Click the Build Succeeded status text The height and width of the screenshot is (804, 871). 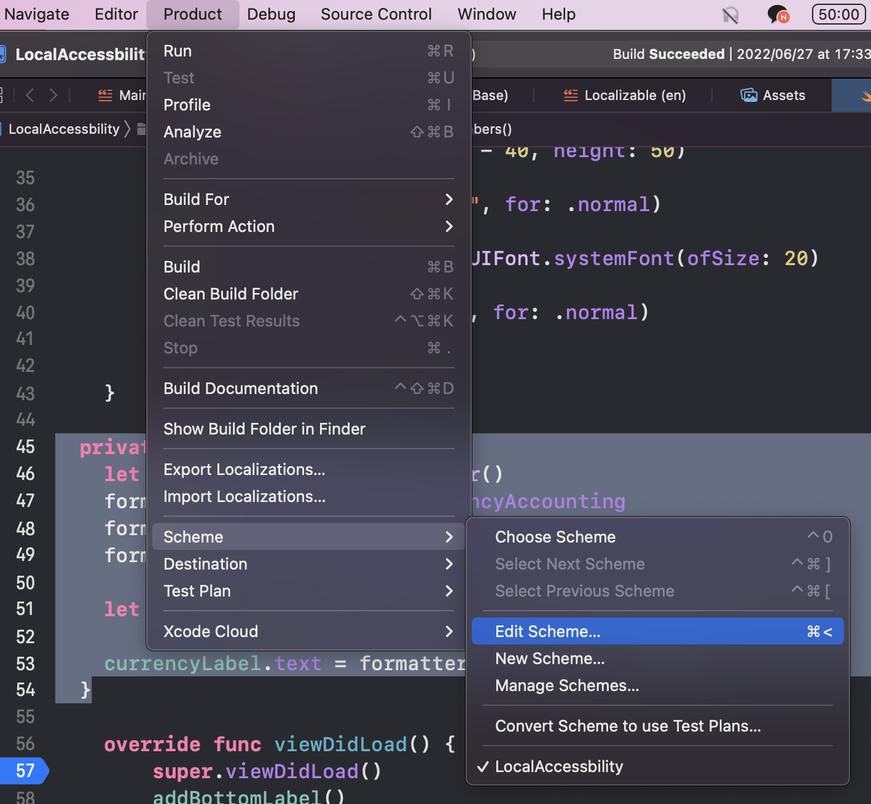(x=668, y=54)
